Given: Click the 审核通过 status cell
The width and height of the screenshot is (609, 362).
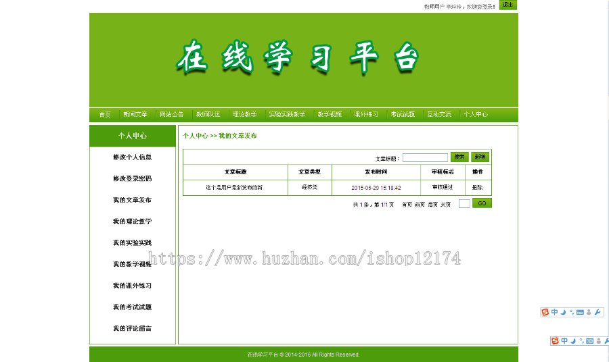Looking at the screenshot, I should 443,187.
